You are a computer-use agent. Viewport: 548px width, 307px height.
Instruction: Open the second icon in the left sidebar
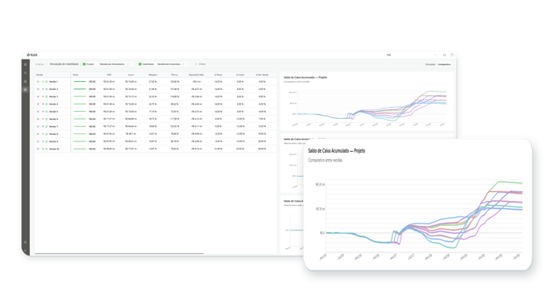point(25,73)
